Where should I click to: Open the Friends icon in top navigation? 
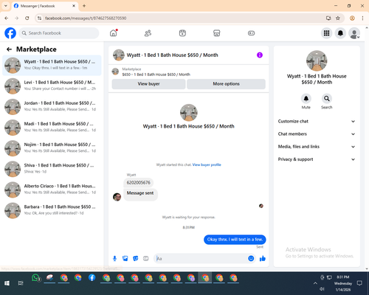[148, 33]
